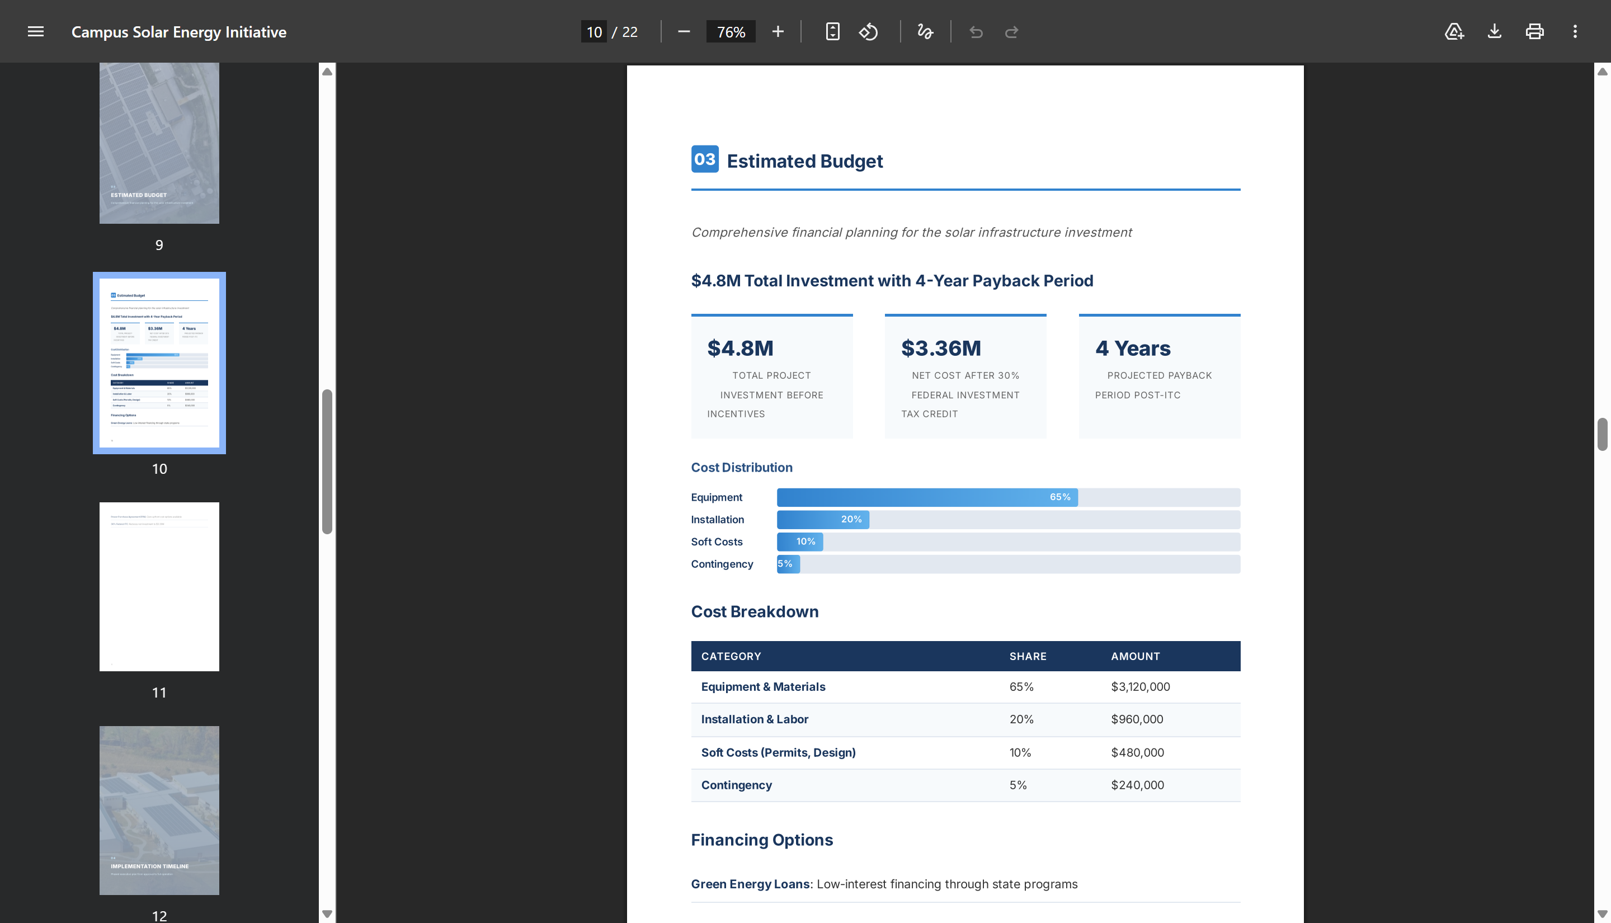Click the page number input field
Screen dimensions: 1611x923
coord(594,32)
